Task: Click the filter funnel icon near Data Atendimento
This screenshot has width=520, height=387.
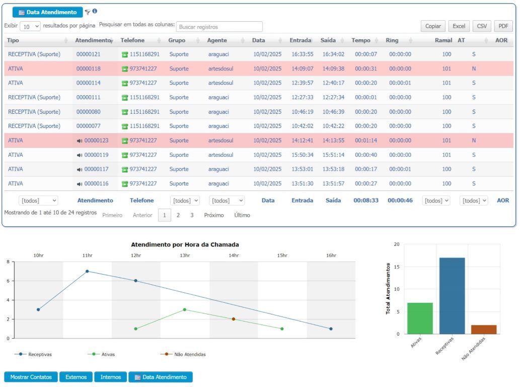Action: click(x=88, y=12)
